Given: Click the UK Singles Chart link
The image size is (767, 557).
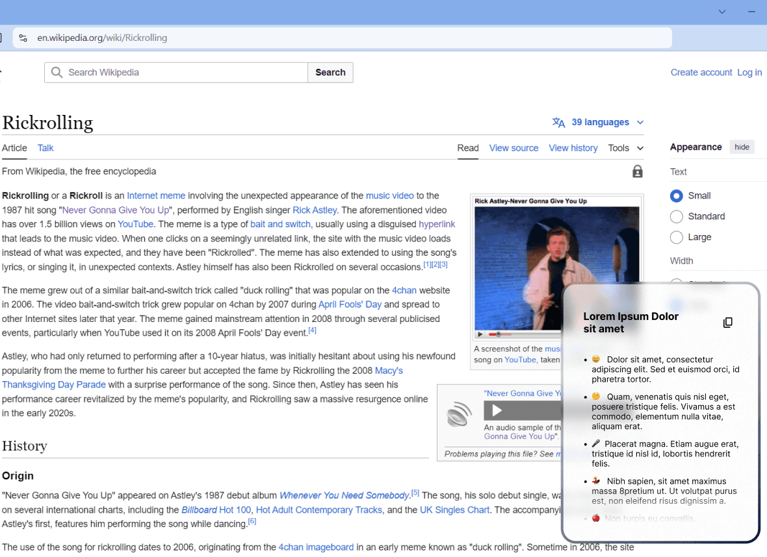Looking at the screenshot, I should [x=454, y=510].
